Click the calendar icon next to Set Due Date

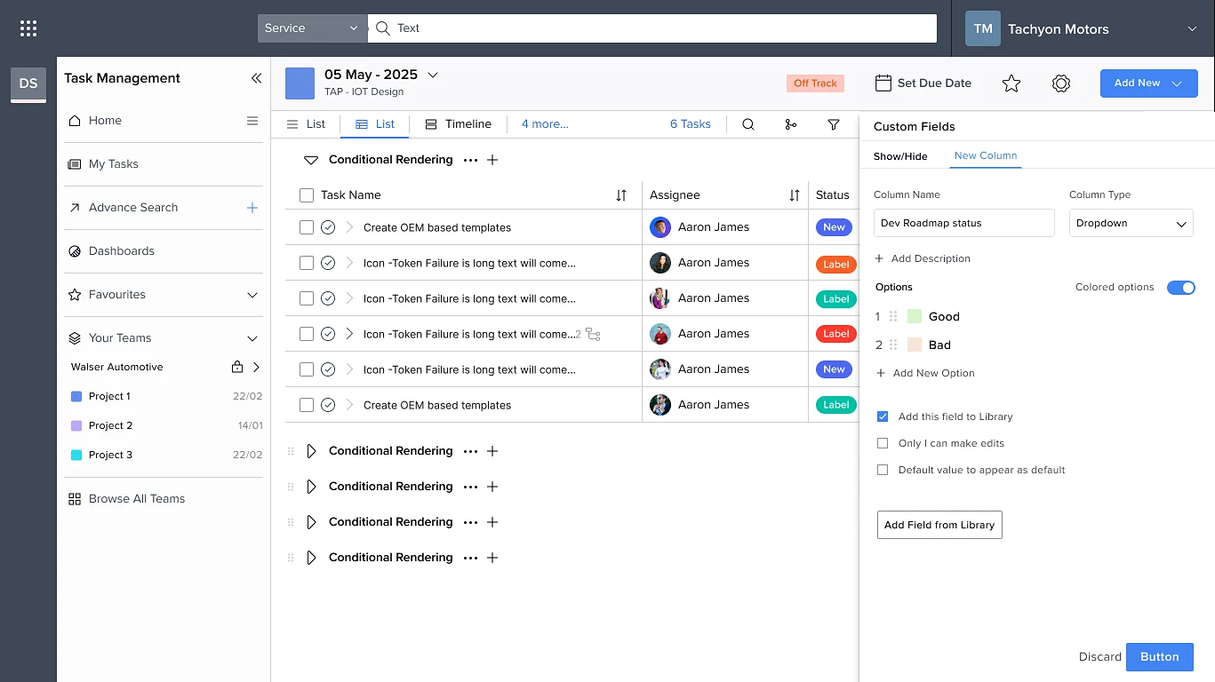tap(883, 83)
